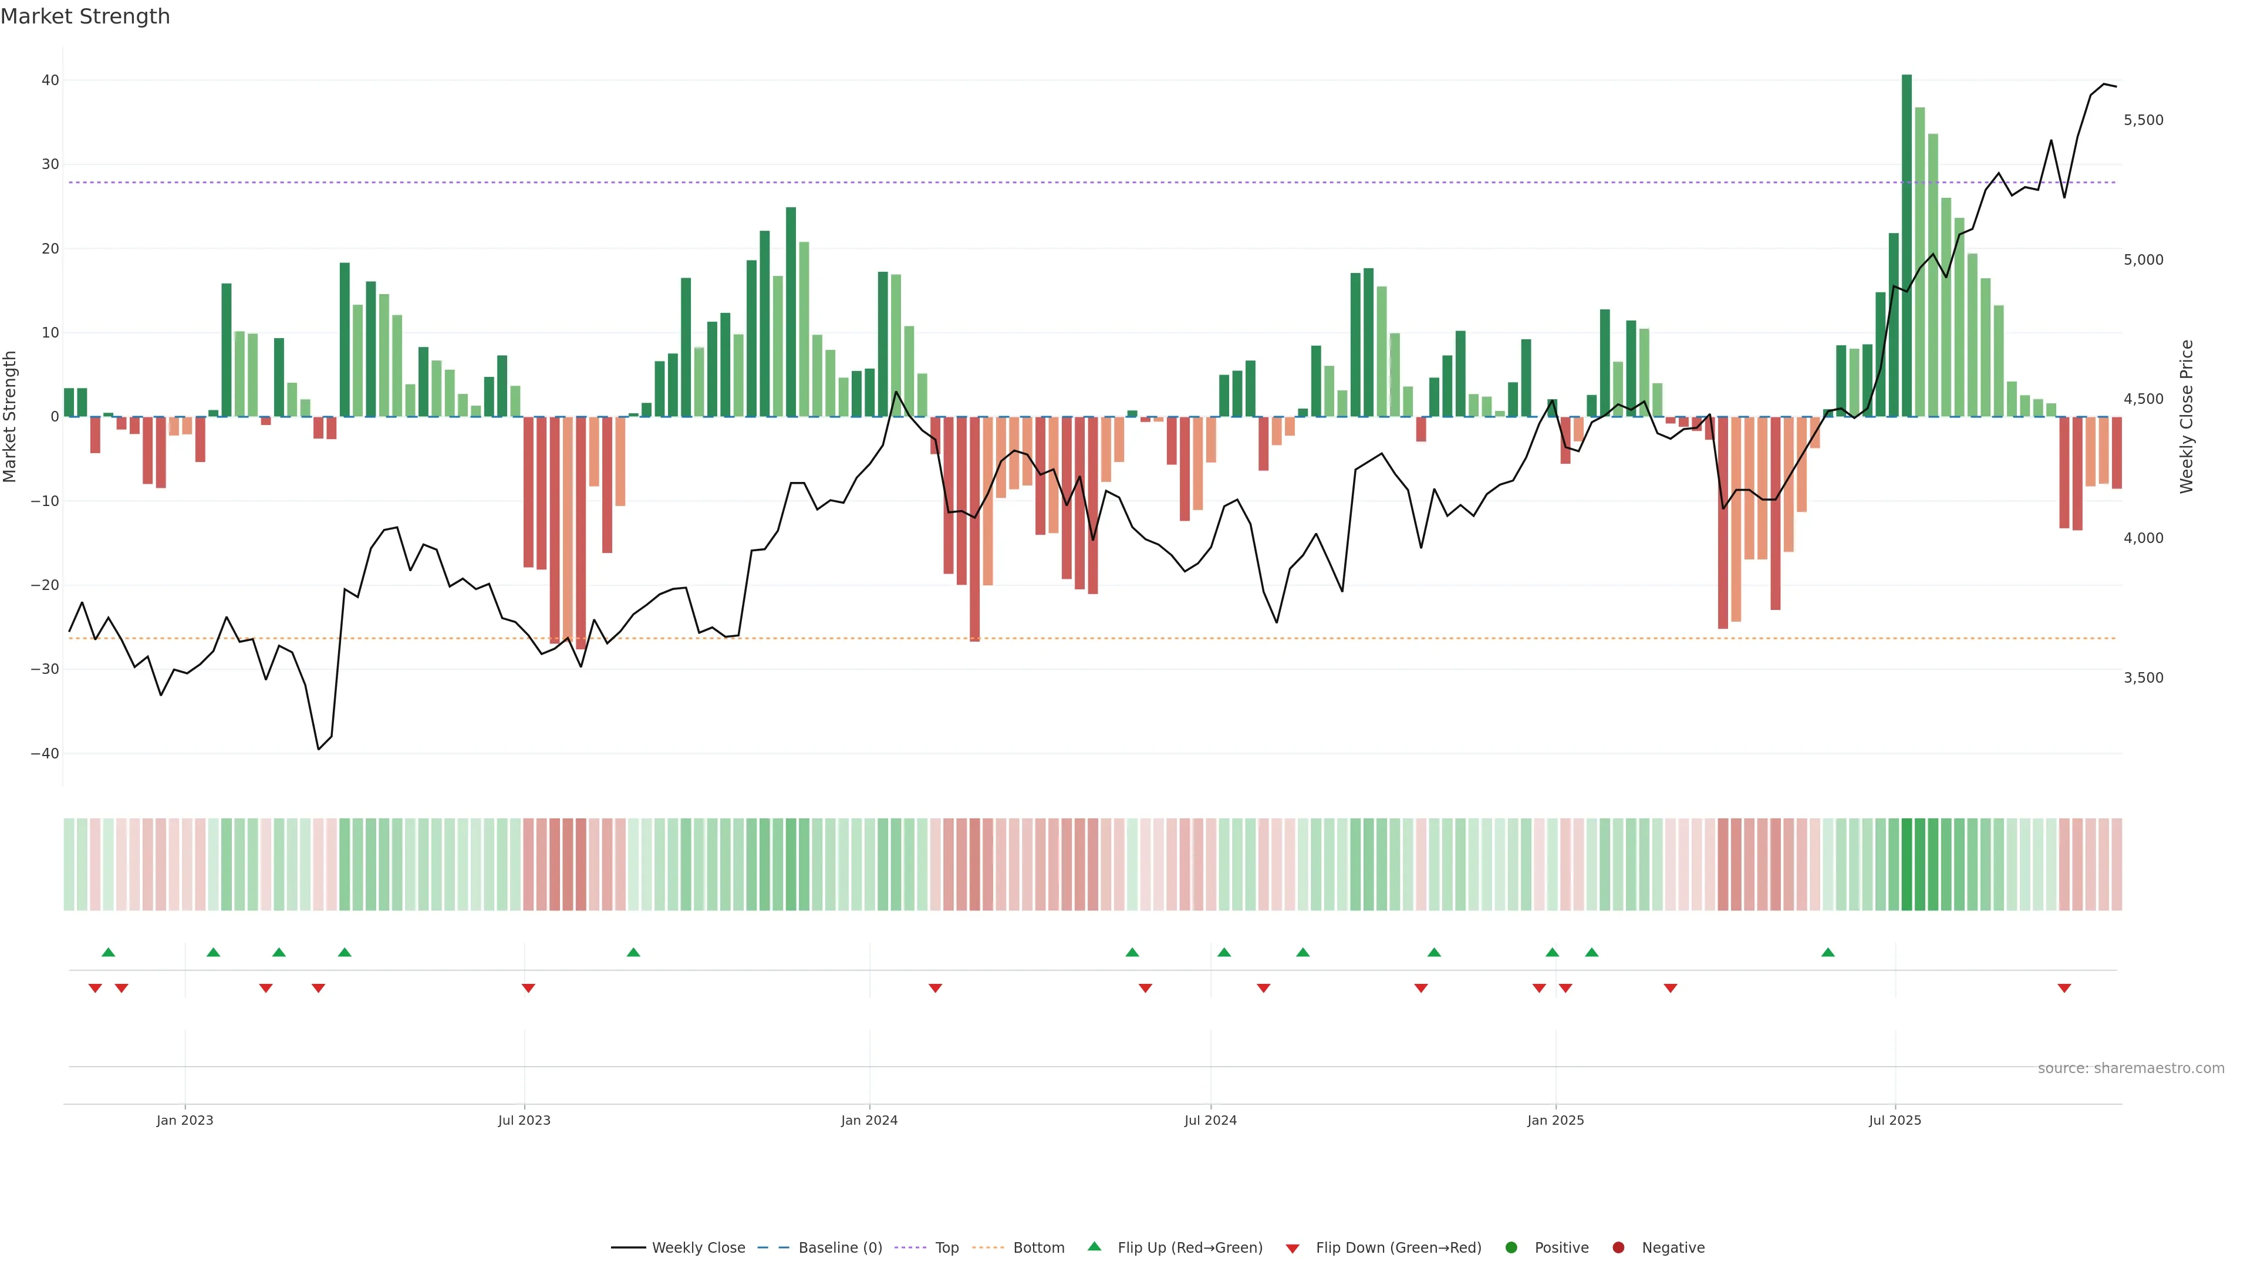This screenshot has width=2254, height=1268.
Task: Click the Jul 2025 x-axis label
Action: click(1894, 1120)
